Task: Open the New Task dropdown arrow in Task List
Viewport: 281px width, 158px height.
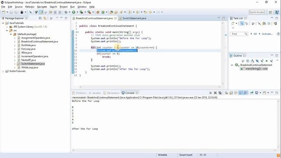Action: (236, 23)
